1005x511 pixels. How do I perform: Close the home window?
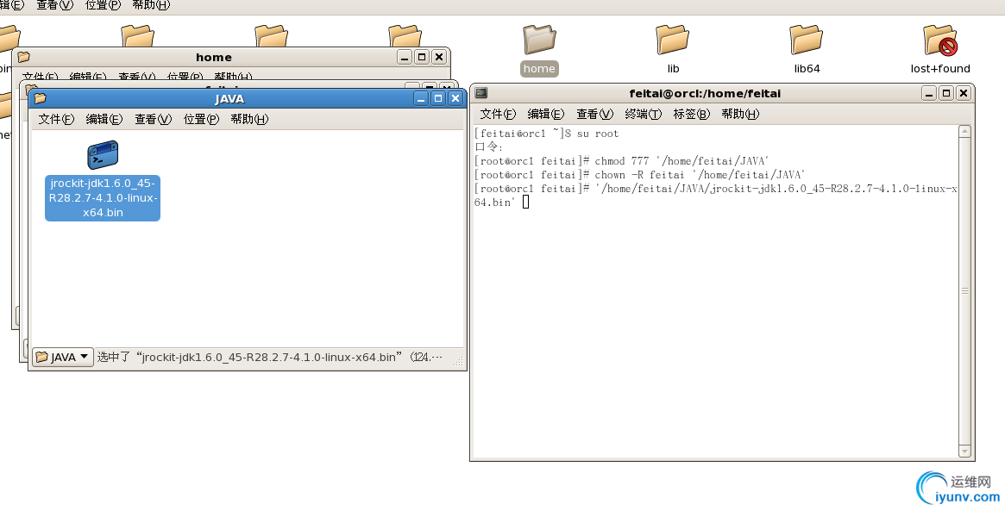439,57
